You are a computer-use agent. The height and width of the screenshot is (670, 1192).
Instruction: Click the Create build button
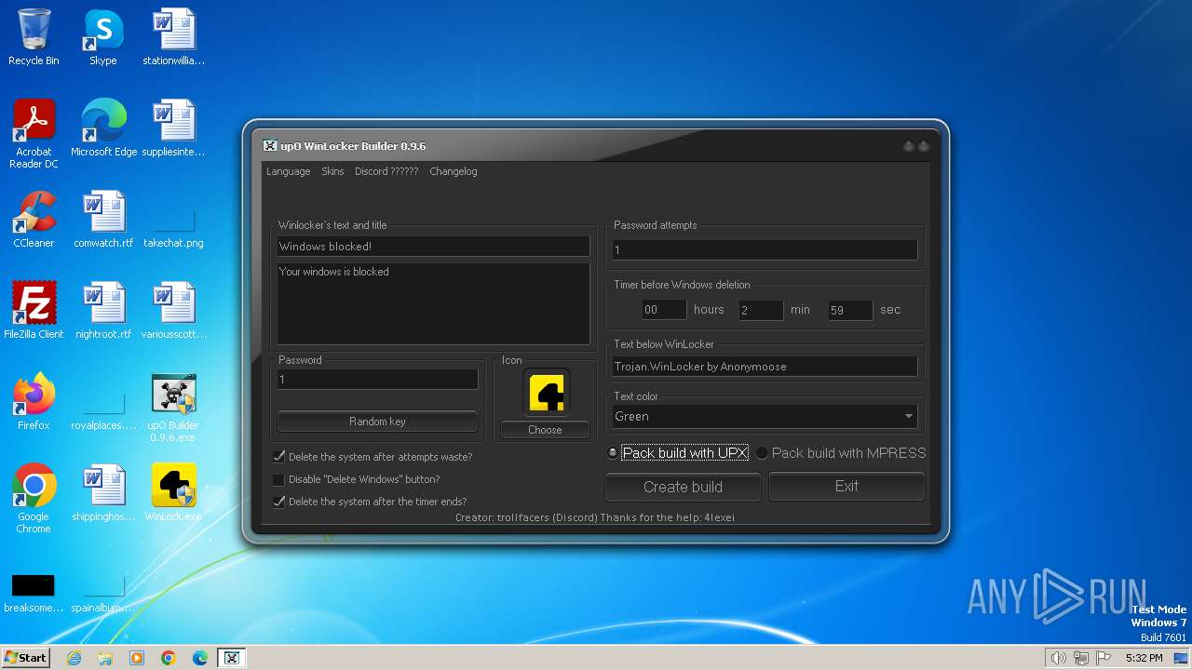683,487
